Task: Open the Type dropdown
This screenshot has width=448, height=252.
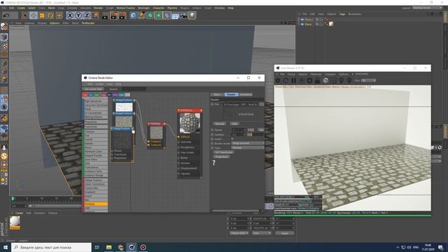Action: tap(248, 148)
